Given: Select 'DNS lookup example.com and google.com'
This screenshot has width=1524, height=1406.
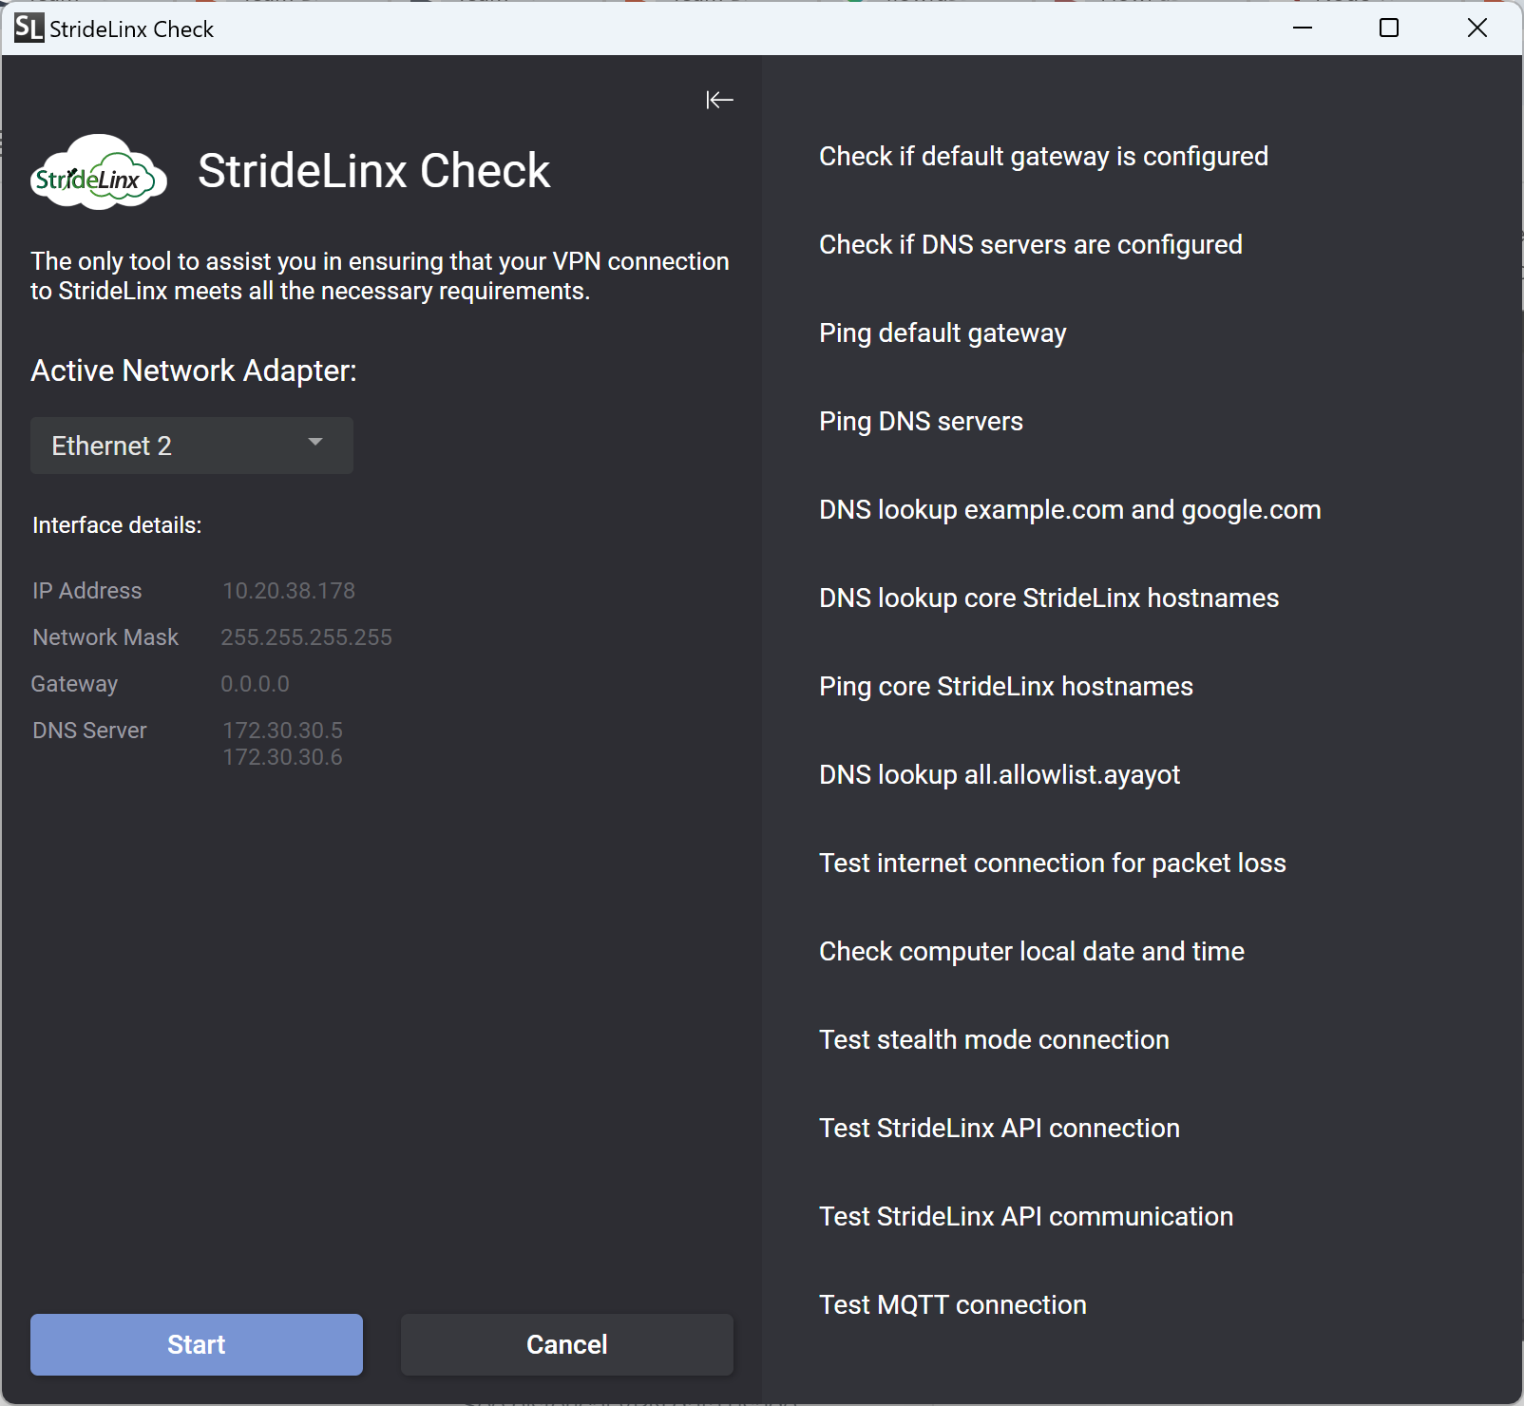Looking at the screenshot, I should (1070, 510).
